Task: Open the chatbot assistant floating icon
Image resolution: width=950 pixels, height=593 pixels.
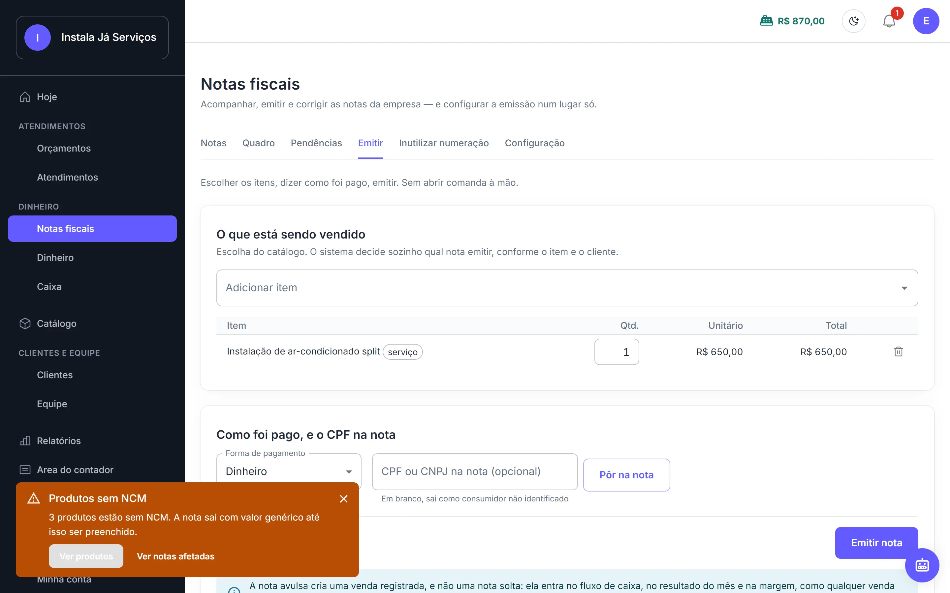Action: pyautogui.click(x=922, y=565)
